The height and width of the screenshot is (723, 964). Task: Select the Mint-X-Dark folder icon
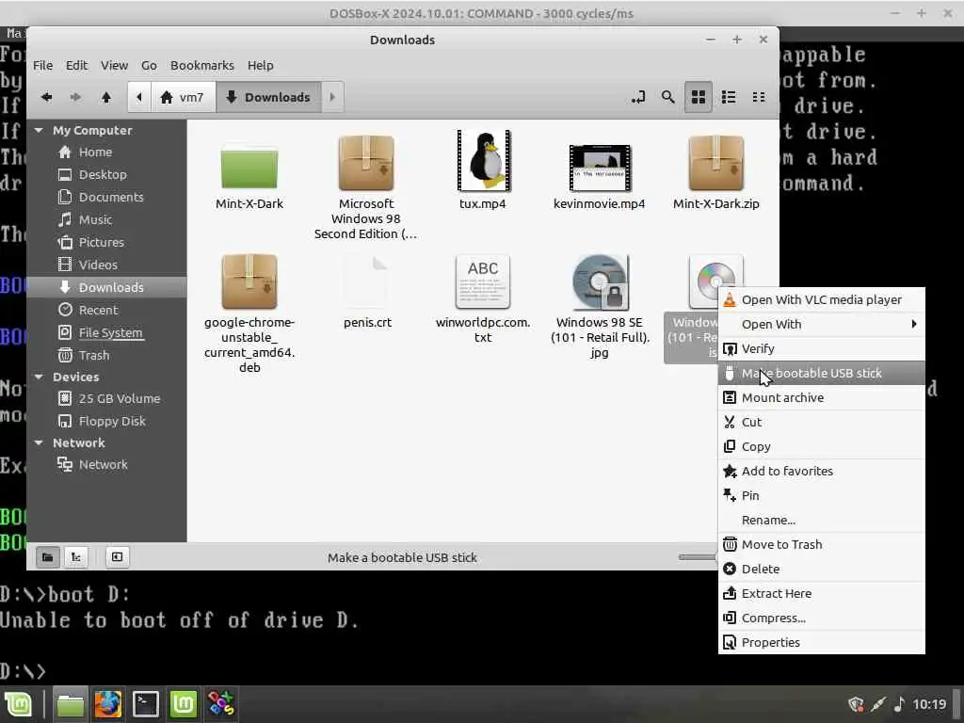(x=249, y=165)
